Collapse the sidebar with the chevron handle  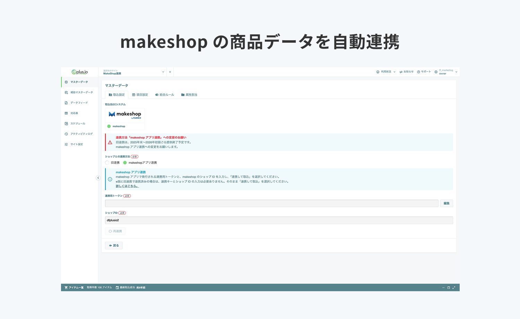pos(98,178)
